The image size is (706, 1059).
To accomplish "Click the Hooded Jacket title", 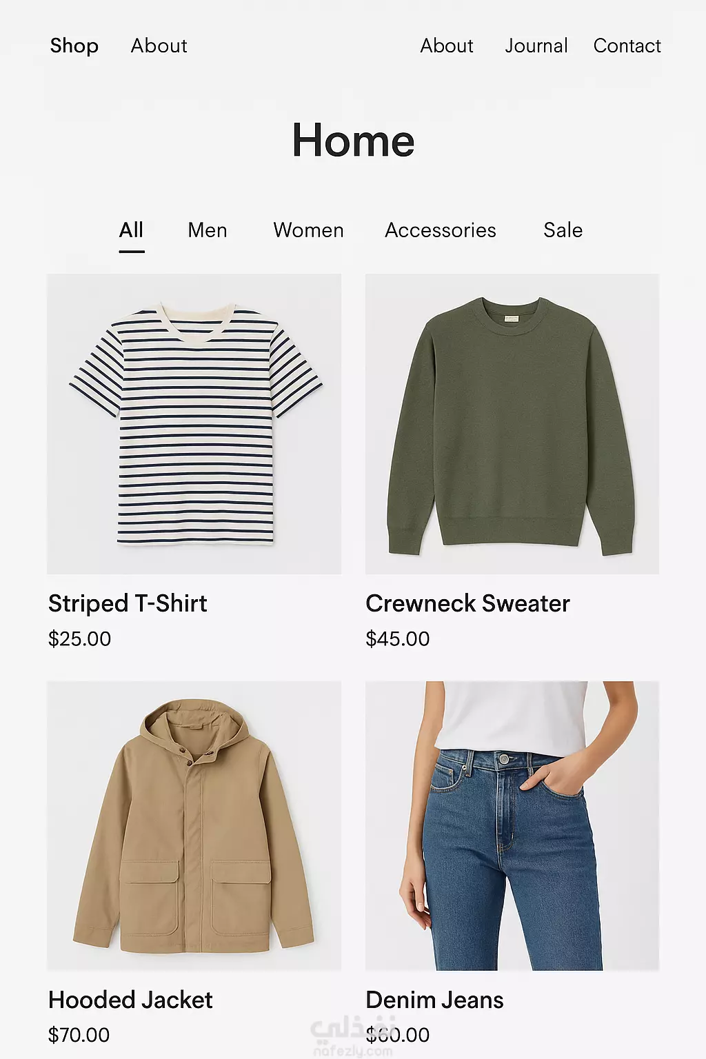I will (x=130, y=1000).
